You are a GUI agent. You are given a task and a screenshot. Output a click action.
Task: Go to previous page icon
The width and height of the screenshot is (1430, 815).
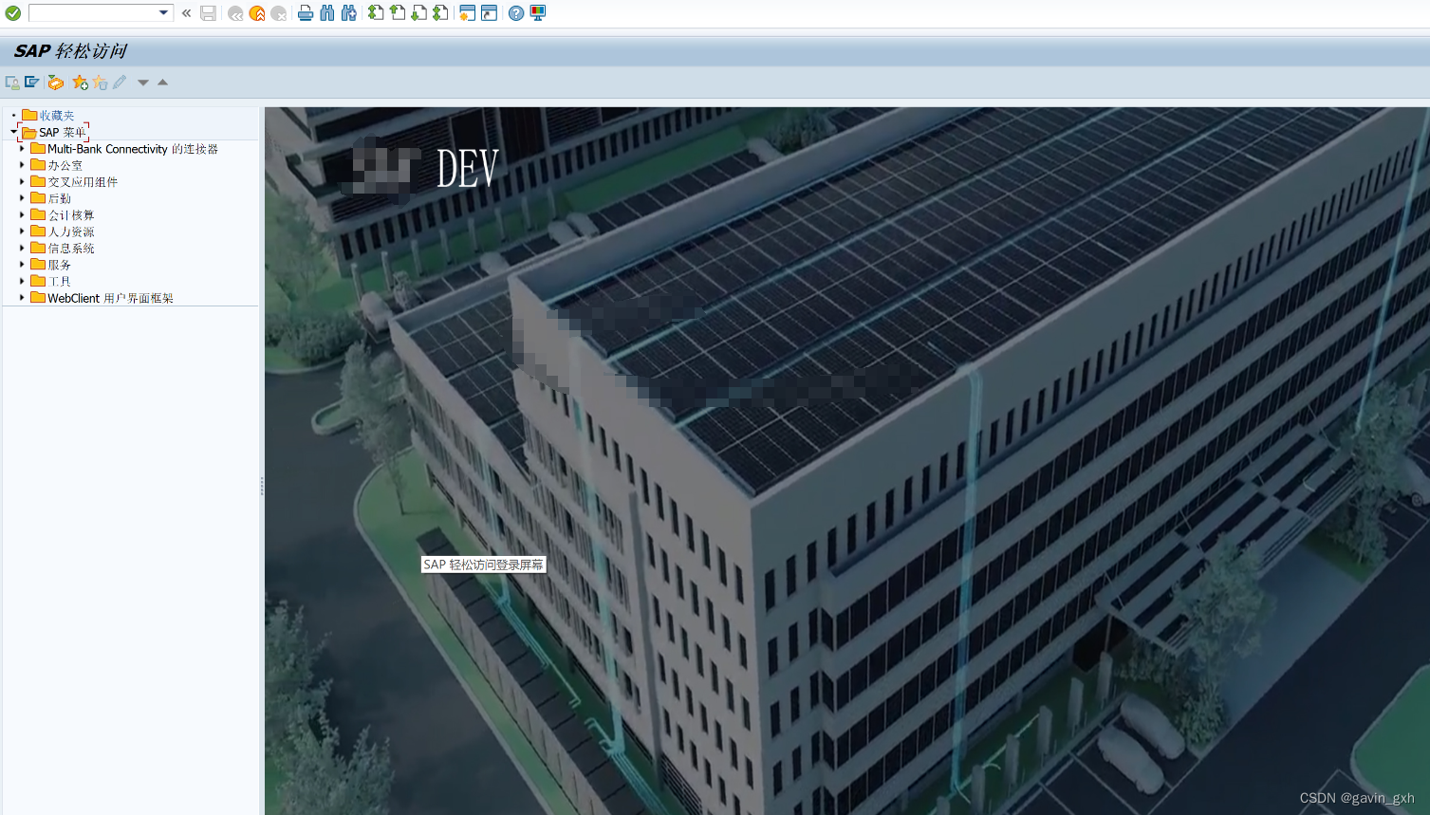pos(398,13)
